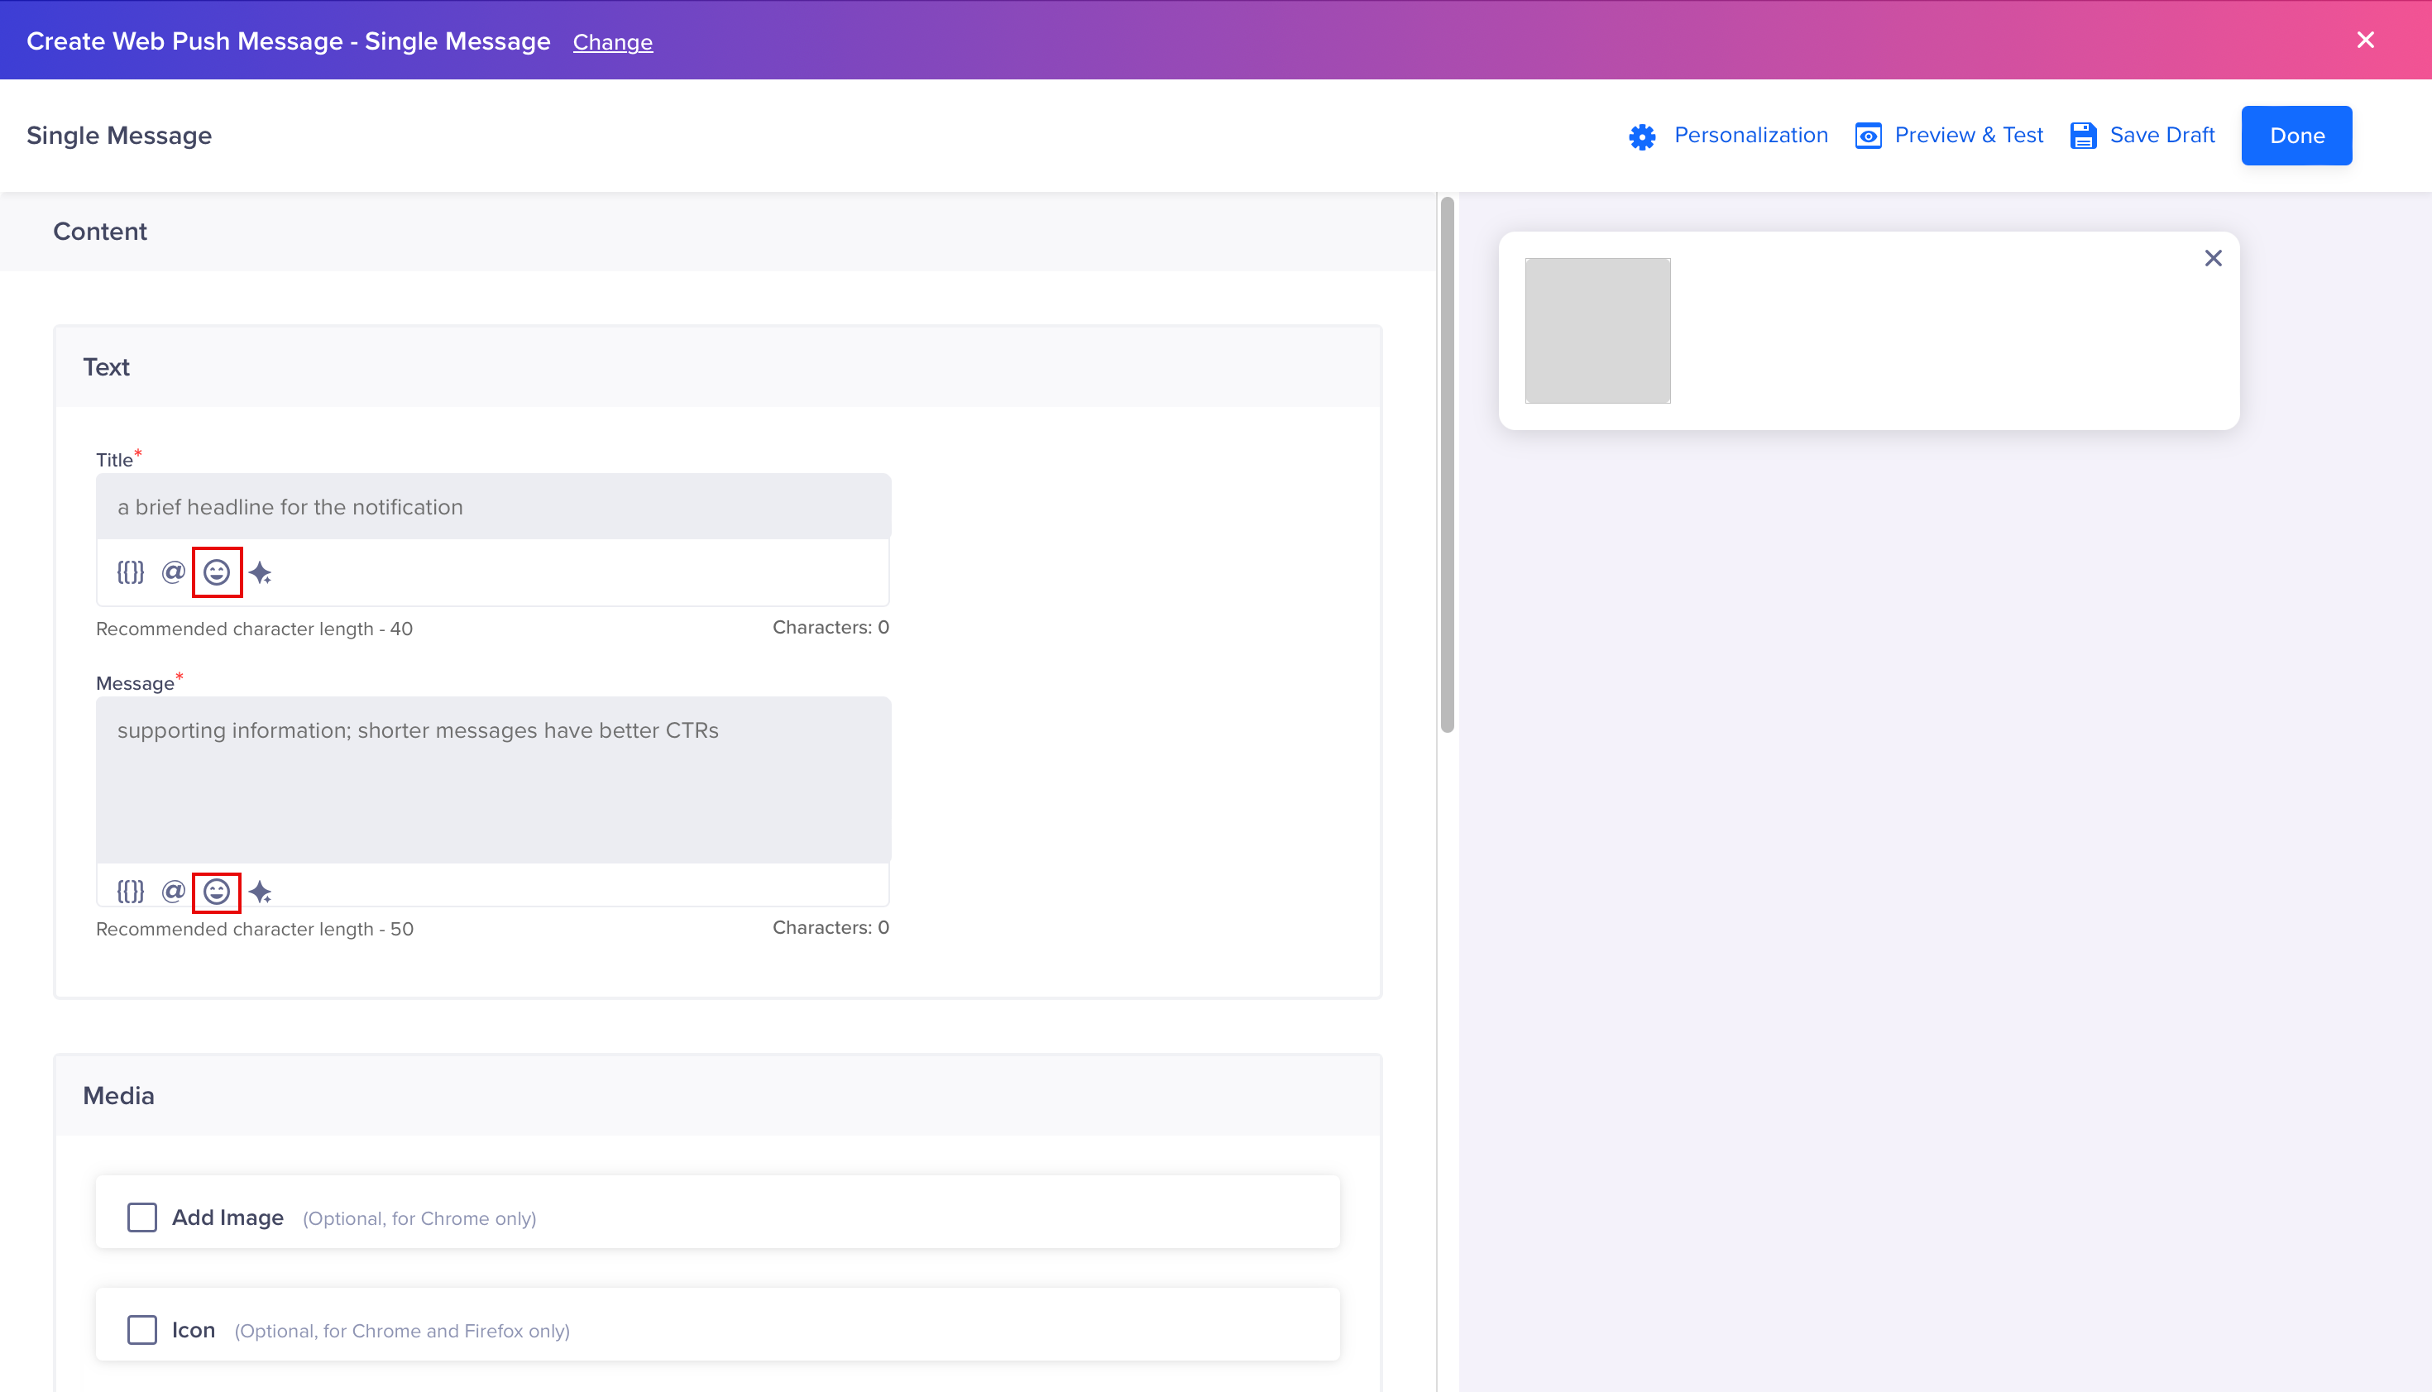Click the AI sparkle icon under Message

click(x=260, y=892)
